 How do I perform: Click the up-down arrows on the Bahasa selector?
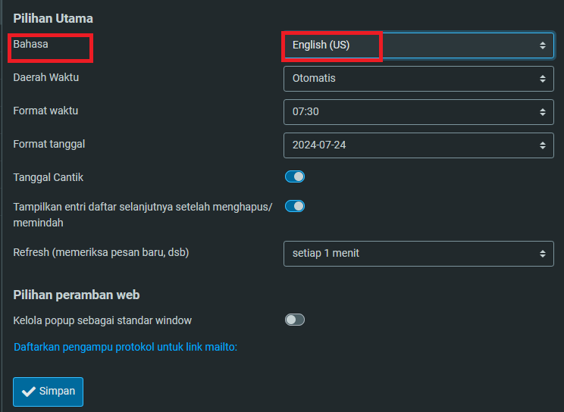click(543, 45)
